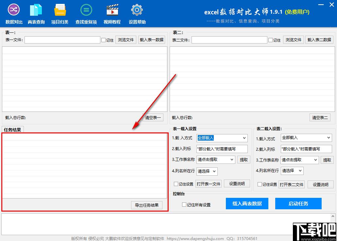Click the log scrollbar up arrow
Image resolution: width=337 pixels, height=241 pixels.
pos(333,216)
